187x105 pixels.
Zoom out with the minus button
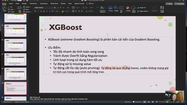coord(160,102)
